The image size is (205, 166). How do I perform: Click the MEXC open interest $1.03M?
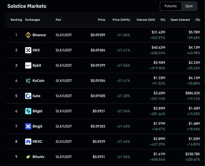point(194,139)
